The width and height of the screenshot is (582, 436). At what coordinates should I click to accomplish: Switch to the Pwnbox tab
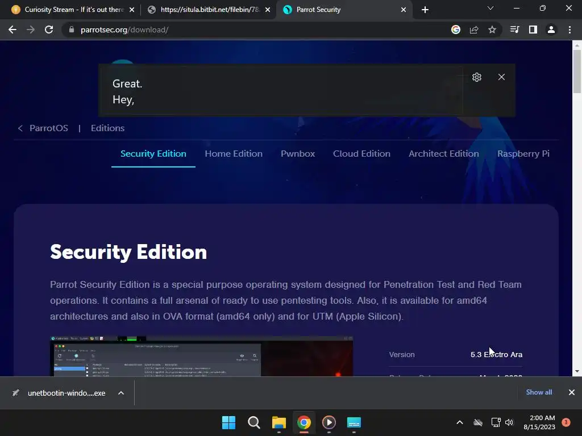[x=298, y=153]
